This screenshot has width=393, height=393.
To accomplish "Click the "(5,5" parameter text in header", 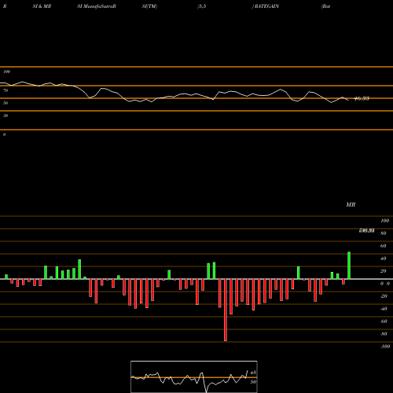I will click(x=202, y=6).
